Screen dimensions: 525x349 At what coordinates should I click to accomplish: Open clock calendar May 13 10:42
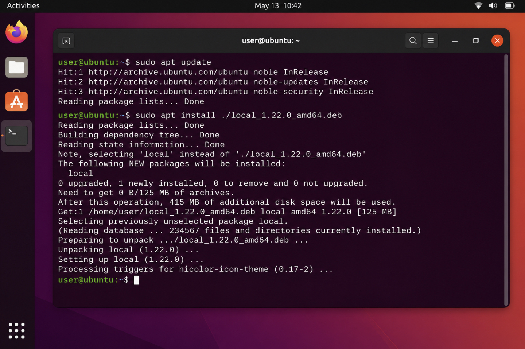[x=278, y=5]
